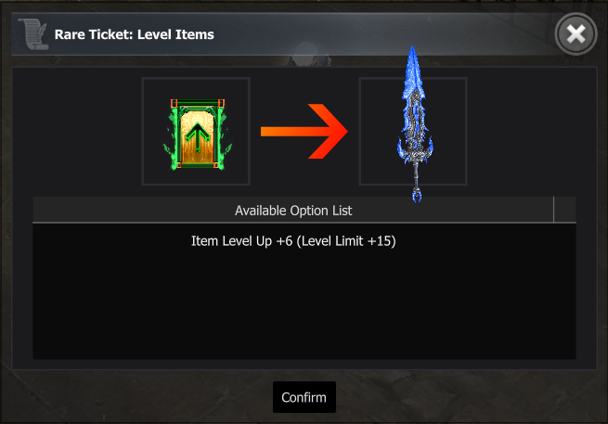
Task: Click the "Rare Ticket: Level Items" title
Action: (x=134, y=35)
